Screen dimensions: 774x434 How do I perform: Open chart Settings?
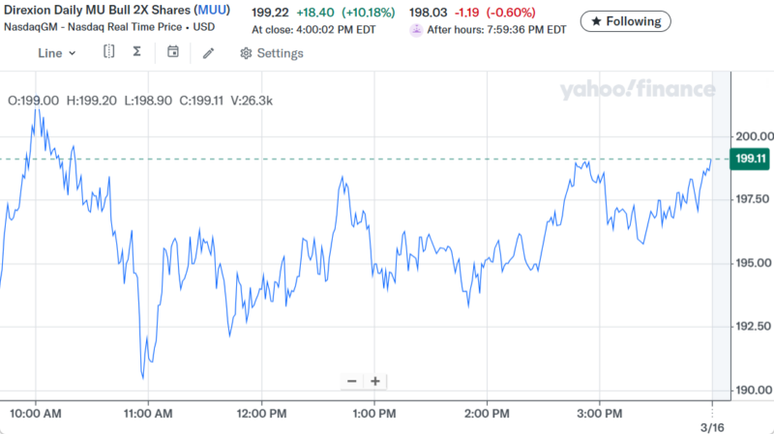click(x=272, y=53)
